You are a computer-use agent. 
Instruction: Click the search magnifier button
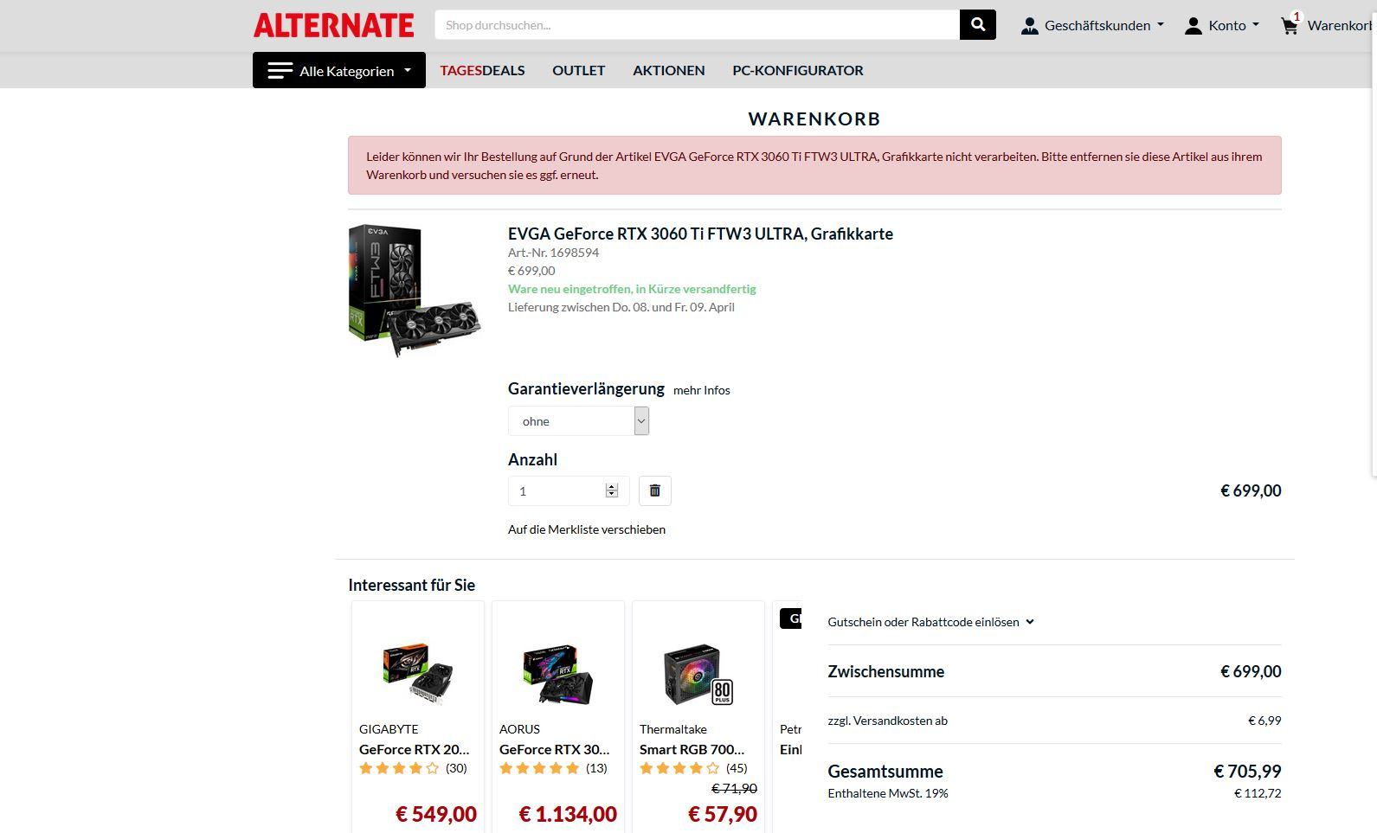tap(978, 25)
